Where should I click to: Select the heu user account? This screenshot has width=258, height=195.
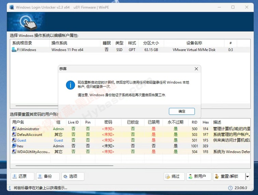(x=130, y=146)
